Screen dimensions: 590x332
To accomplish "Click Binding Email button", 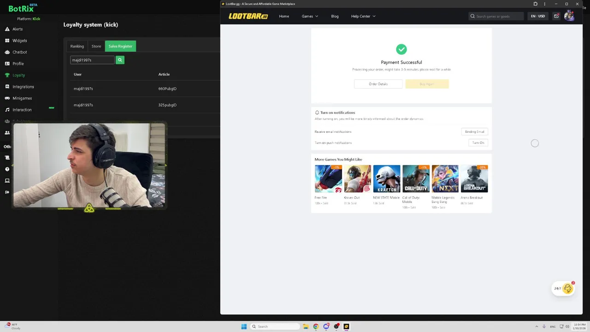I will [474, 132].
